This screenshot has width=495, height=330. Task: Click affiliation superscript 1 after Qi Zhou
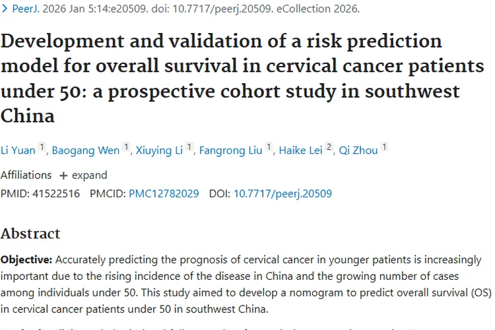(384, 147)
